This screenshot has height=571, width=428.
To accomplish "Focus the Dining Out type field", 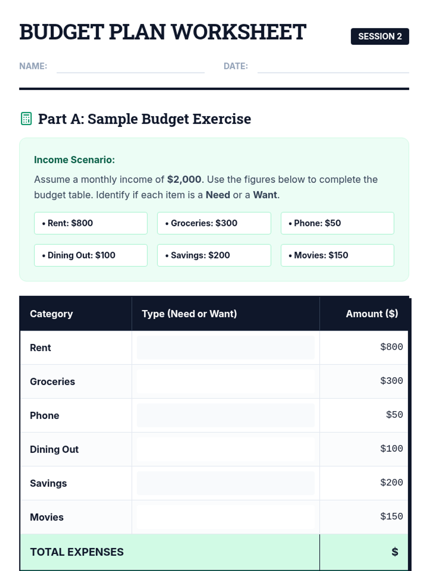I will coord(225,449).
